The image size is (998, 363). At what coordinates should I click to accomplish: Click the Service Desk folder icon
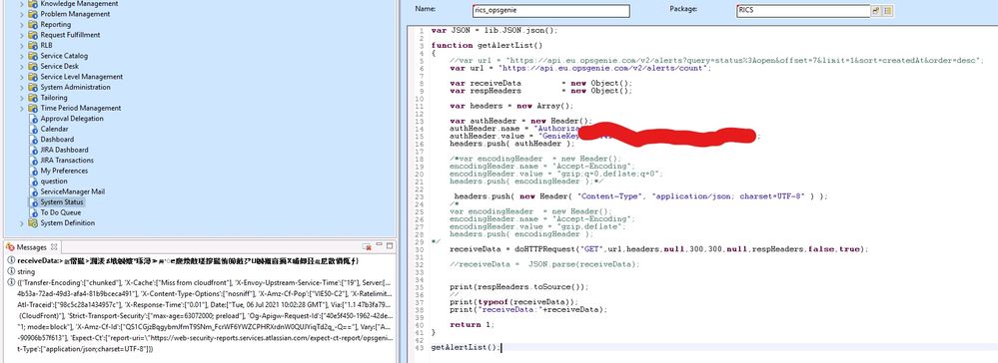pyautogui.click(x=33, y=66)
